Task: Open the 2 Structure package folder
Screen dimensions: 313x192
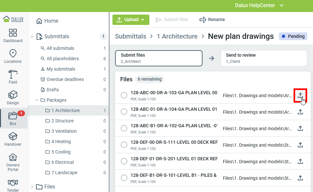Action: (x=62, y=121)
